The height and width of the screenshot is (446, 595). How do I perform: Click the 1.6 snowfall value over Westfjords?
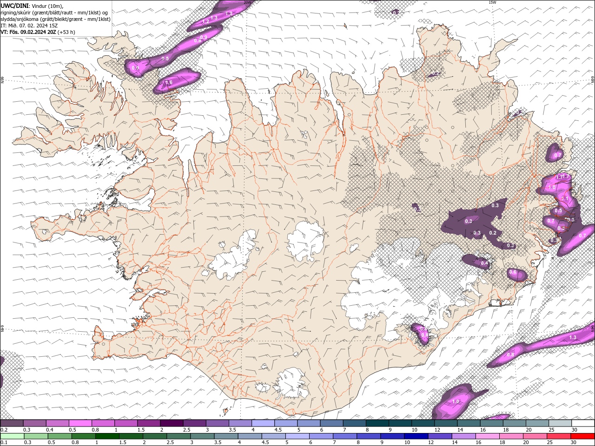click(169, 83)
